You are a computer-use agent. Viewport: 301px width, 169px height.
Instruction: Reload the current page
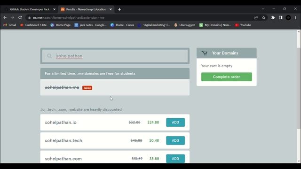point(20,18)
